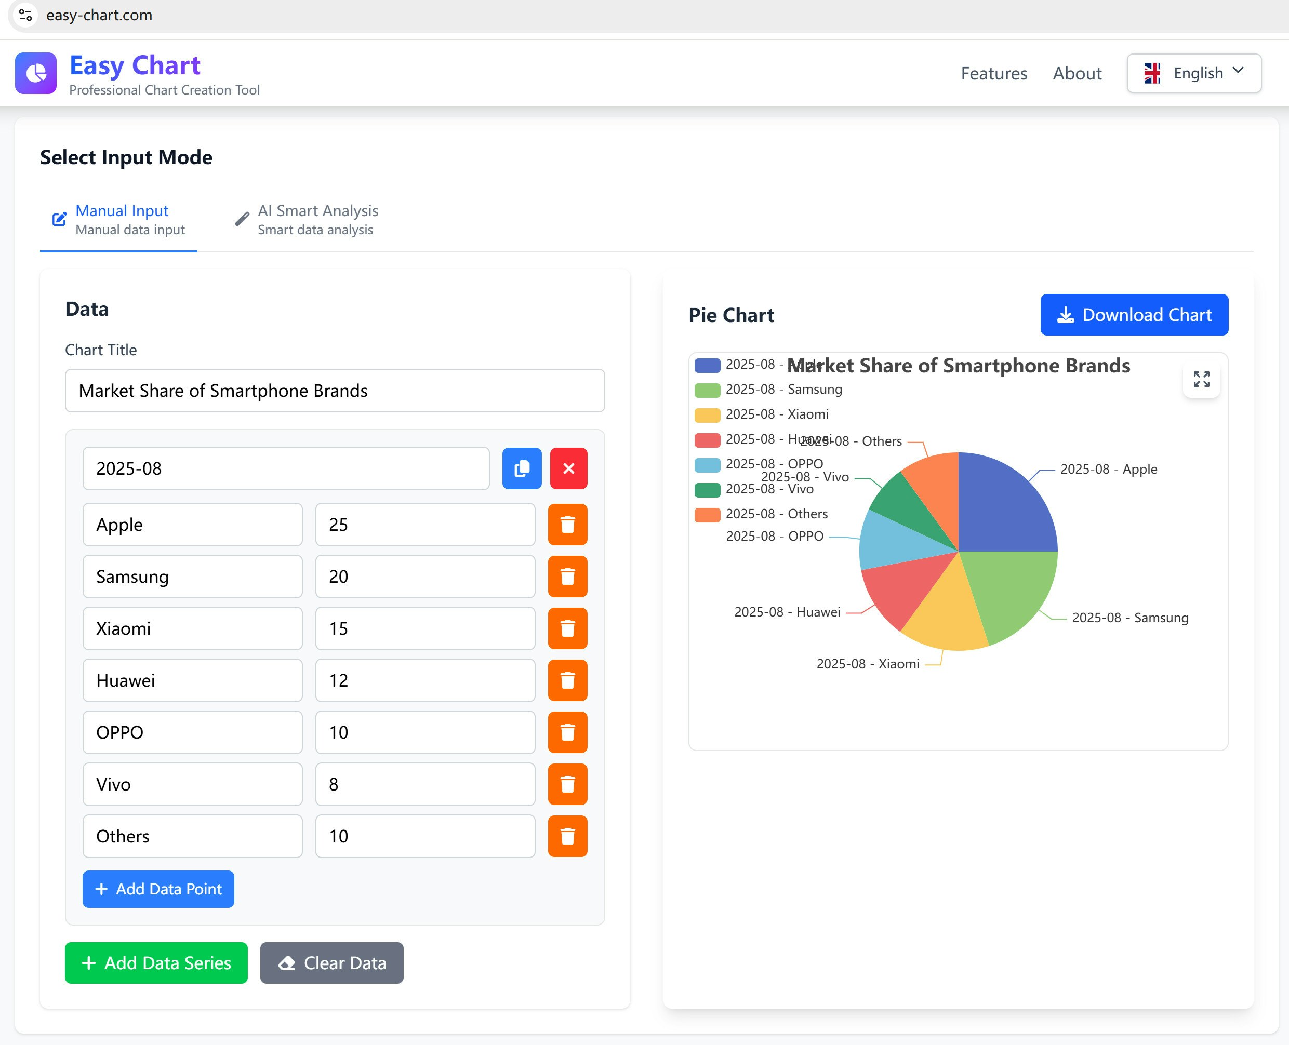Screen dimensions: 1289x1045
Task: Edit the OPPO label field
Action: pos(193,732)
